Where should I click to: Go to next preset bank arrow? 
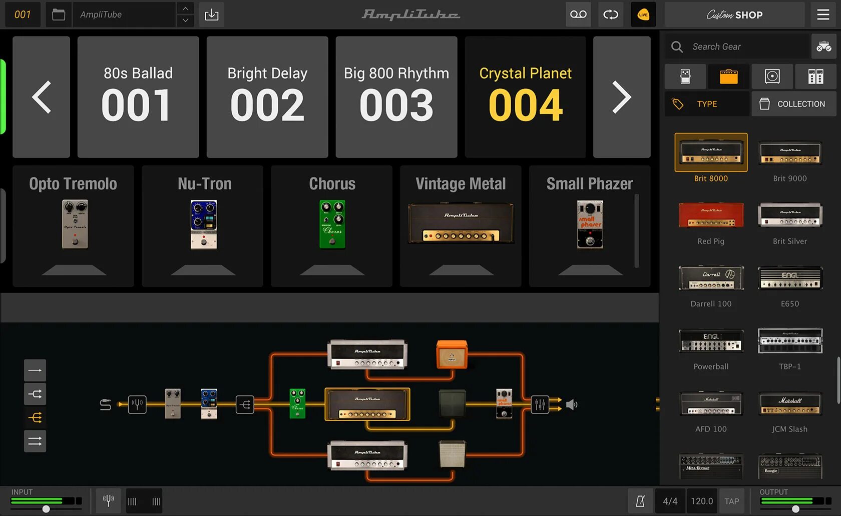[x=622, y=97]
